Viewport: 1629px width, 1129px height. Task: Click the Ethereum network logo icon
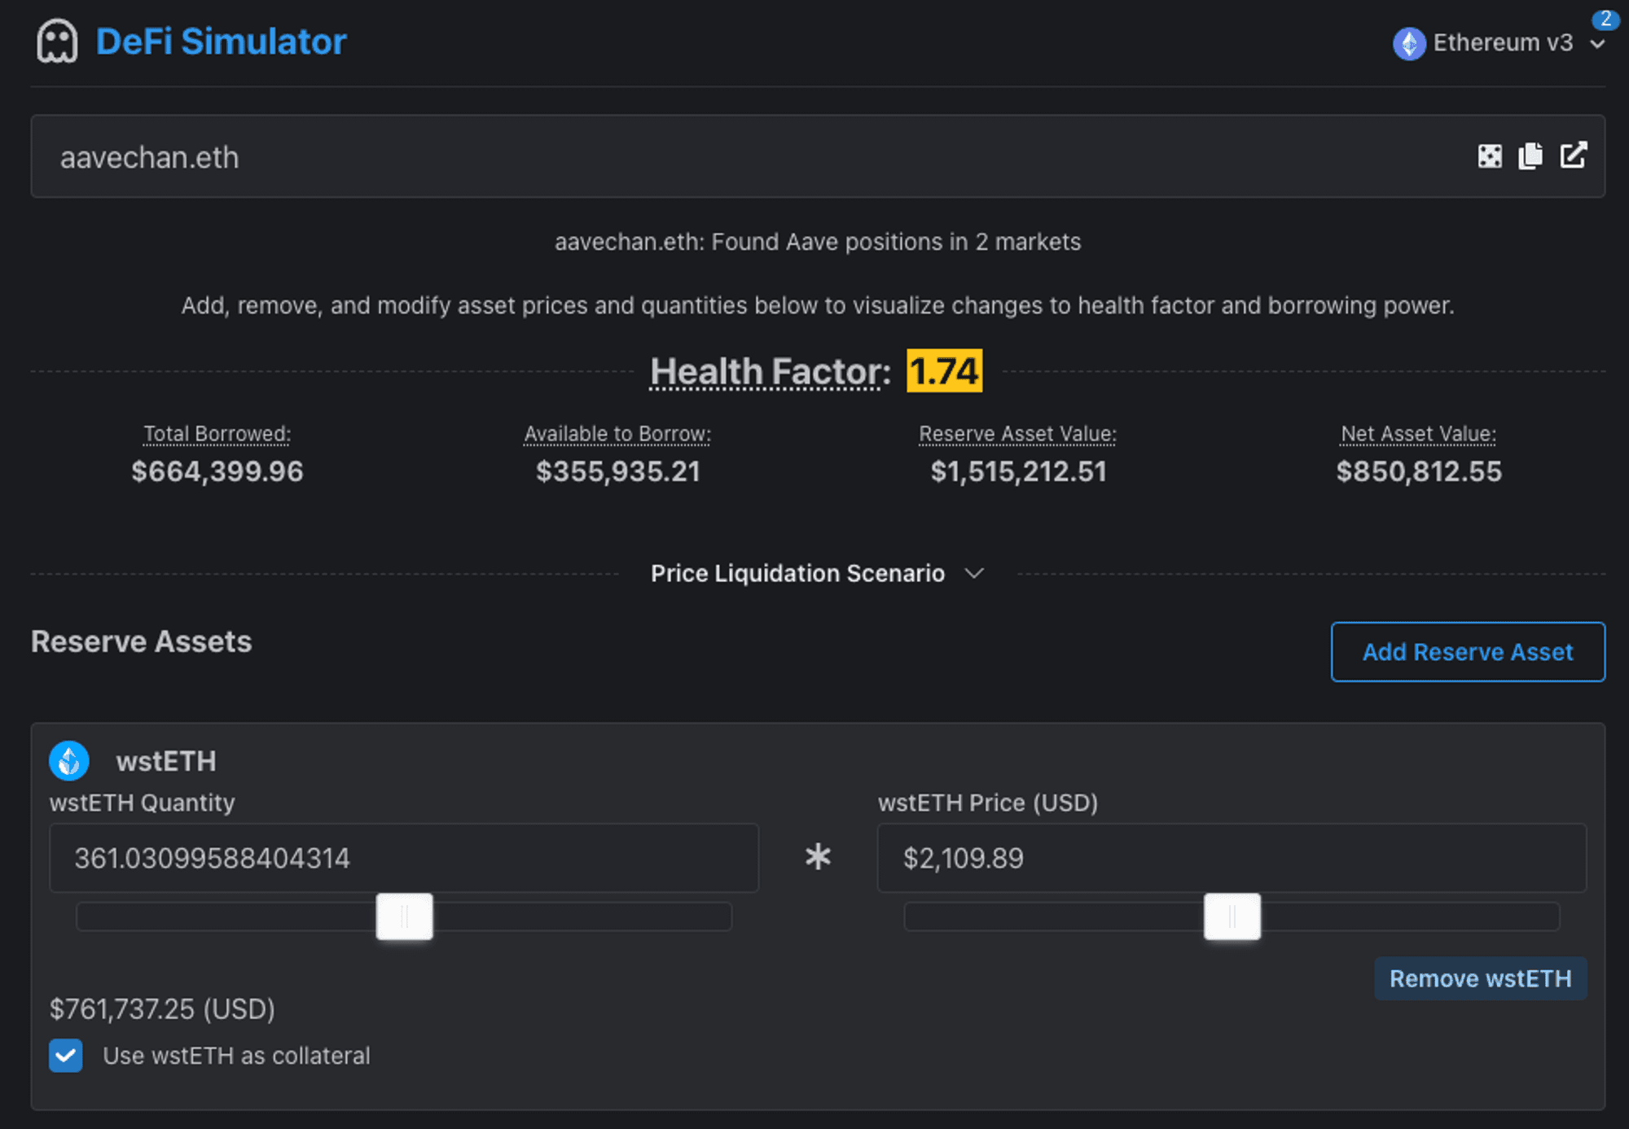(x=1409, y=43)
